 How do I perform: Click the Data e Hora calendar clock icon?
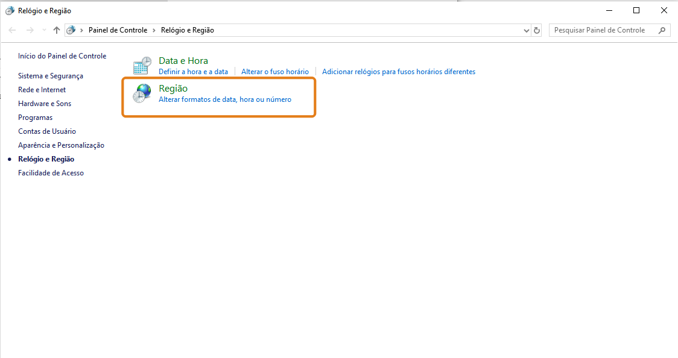point(142,66)
